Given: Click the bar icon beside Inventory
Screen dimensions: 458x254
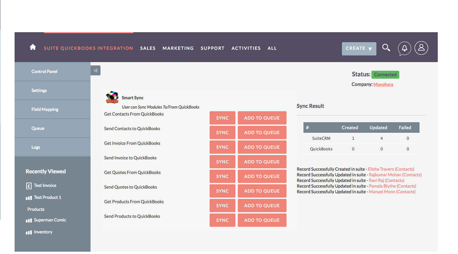Looking at the screenshot, I should (29, 232).
